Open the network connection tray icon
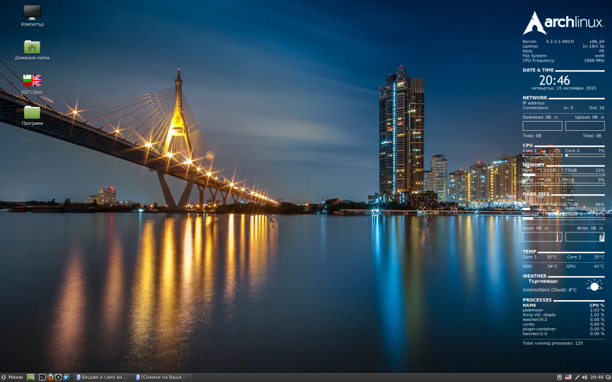This screenshot has width=612, height=382. tap(577, 377)
